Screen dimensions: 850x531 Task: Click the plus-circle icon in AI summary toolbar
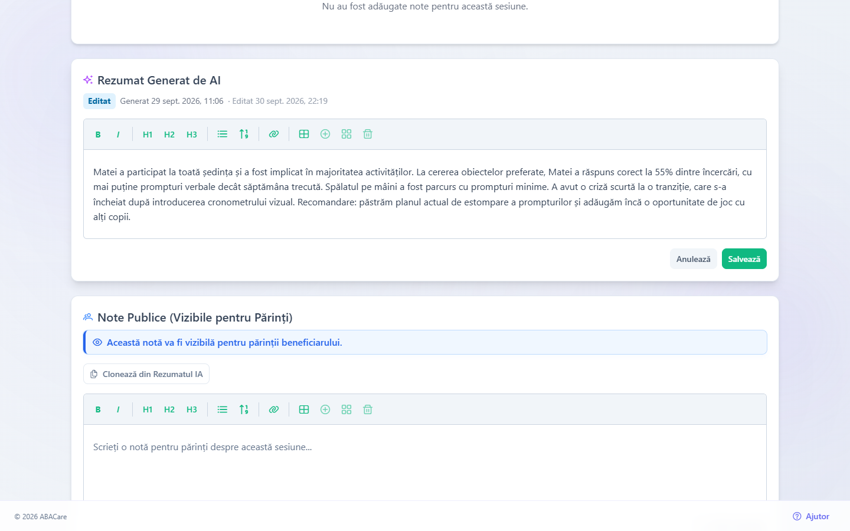pyautogui.click(x=325, y=135)
